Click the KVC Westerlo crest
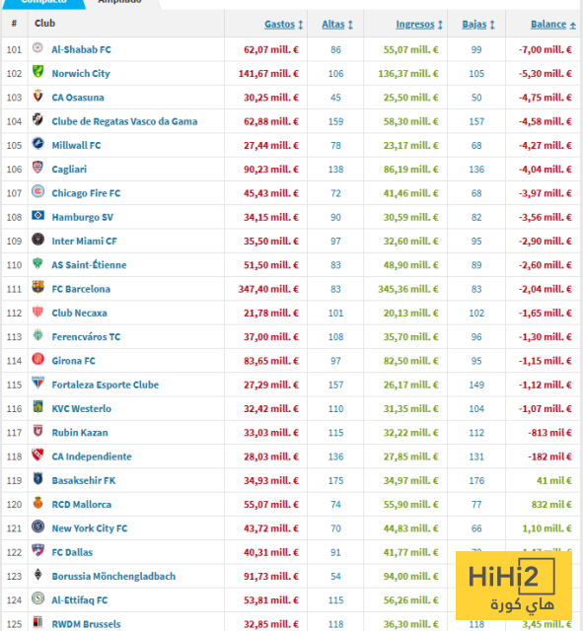Screen dimensions: 583x631 pos(37,407)
